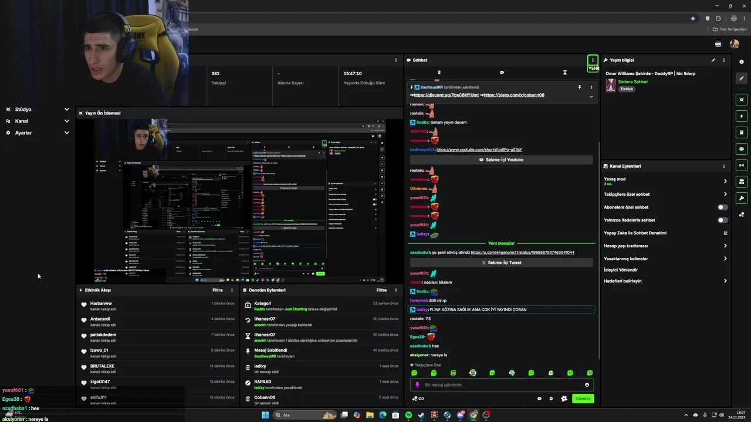Open the Denetim Eylemleri three-dot menu
The width and height of the screenshot is (751, 422).
point(396,290)
